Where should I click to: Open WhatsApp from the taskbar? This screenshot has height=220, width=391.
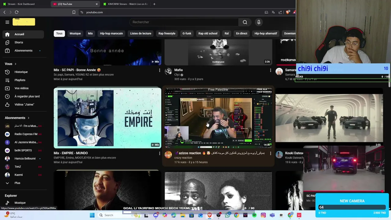coord(228,215)
